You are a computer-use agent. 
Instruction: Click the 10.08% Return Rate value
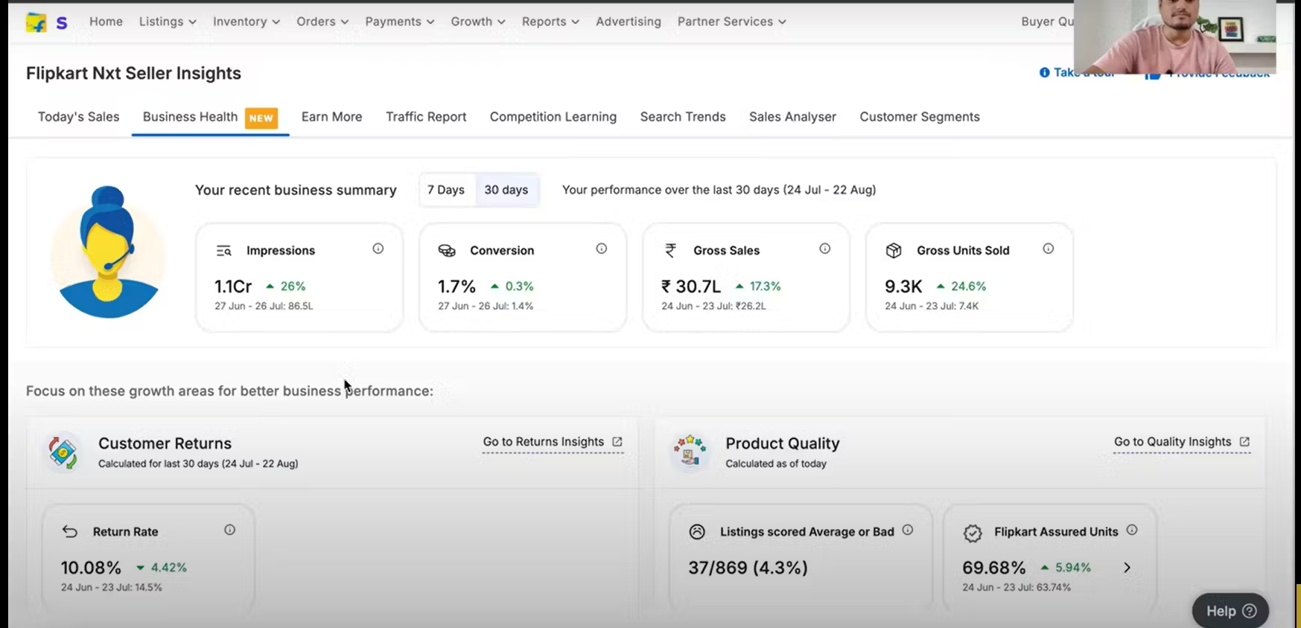click(91, 568)
